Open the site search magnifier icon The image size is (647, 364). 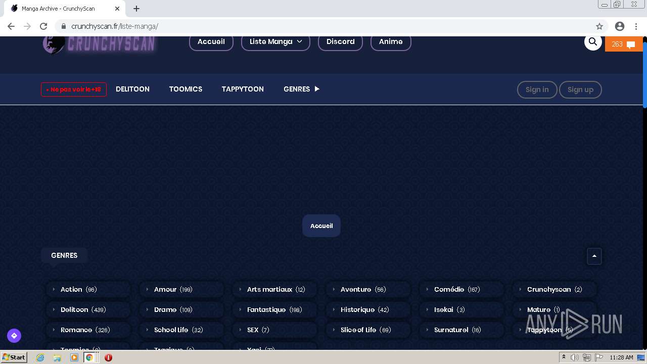click(x=593, y=42)
